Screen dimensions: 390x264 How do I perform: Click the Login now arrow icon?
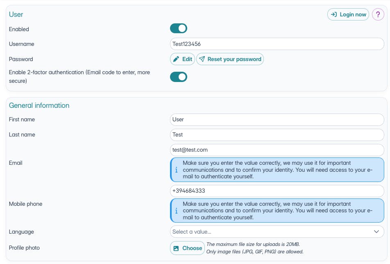[x=333, y=14]
